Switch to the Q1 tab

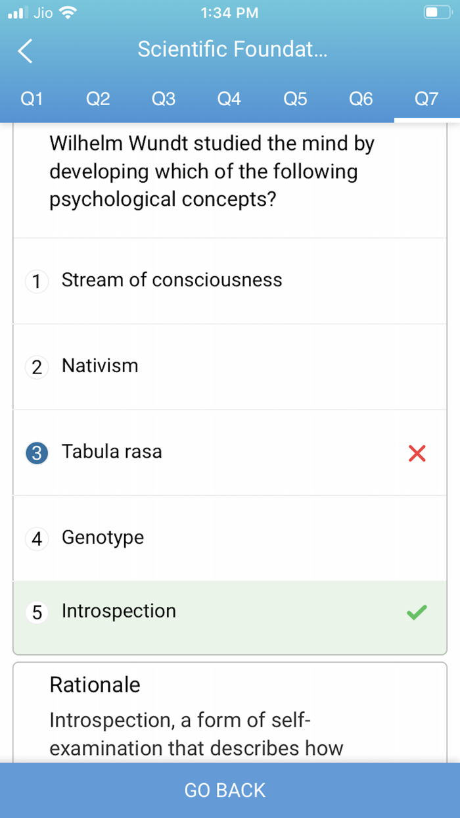[32, 99]
